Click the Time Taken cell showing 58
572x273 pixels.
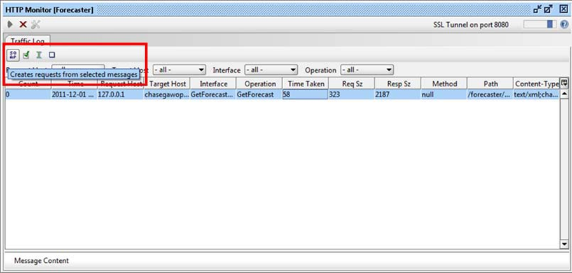coord(305,95)
